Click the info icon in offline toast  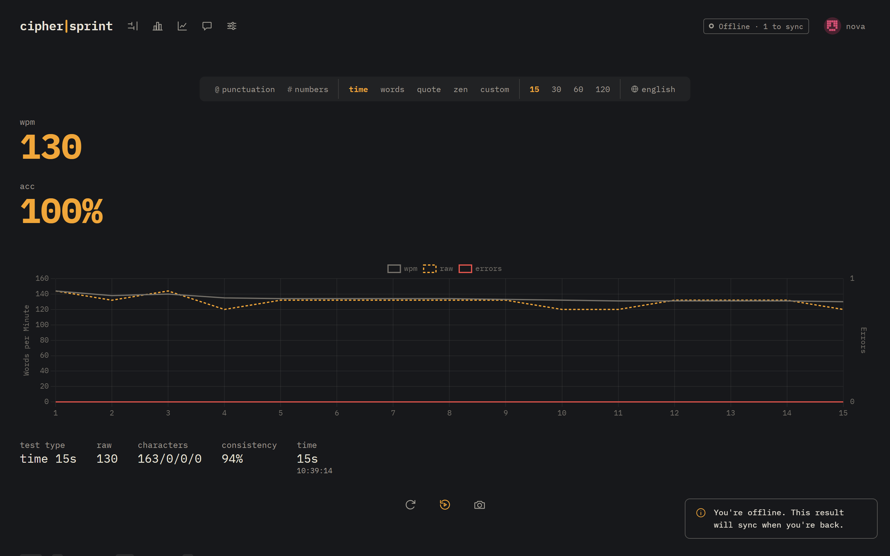[x=701, y=513]
